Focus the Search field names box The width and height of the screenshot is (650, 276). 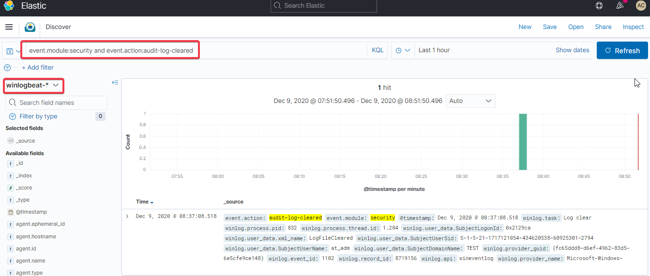[x=57, y=102]
